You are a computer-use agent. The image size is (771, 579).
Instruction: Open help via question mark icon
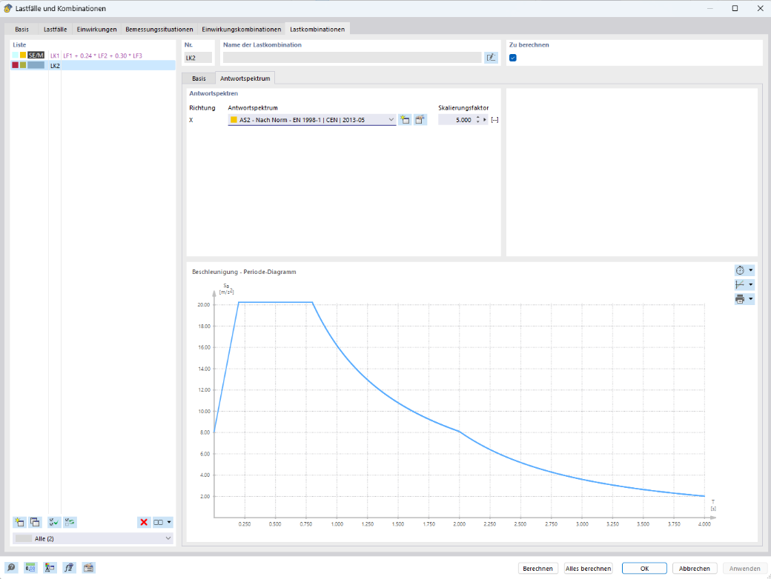point(11,568)
